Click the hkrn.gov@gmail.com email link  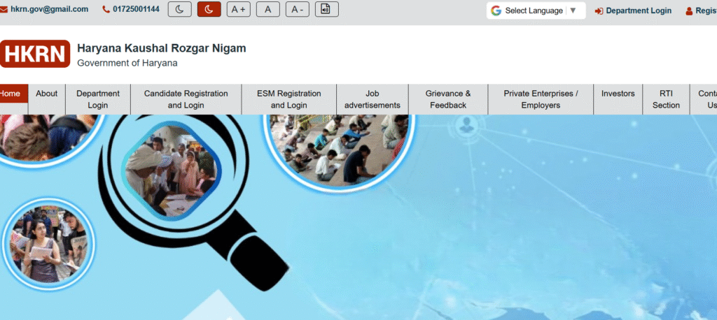tap(50, 9)
